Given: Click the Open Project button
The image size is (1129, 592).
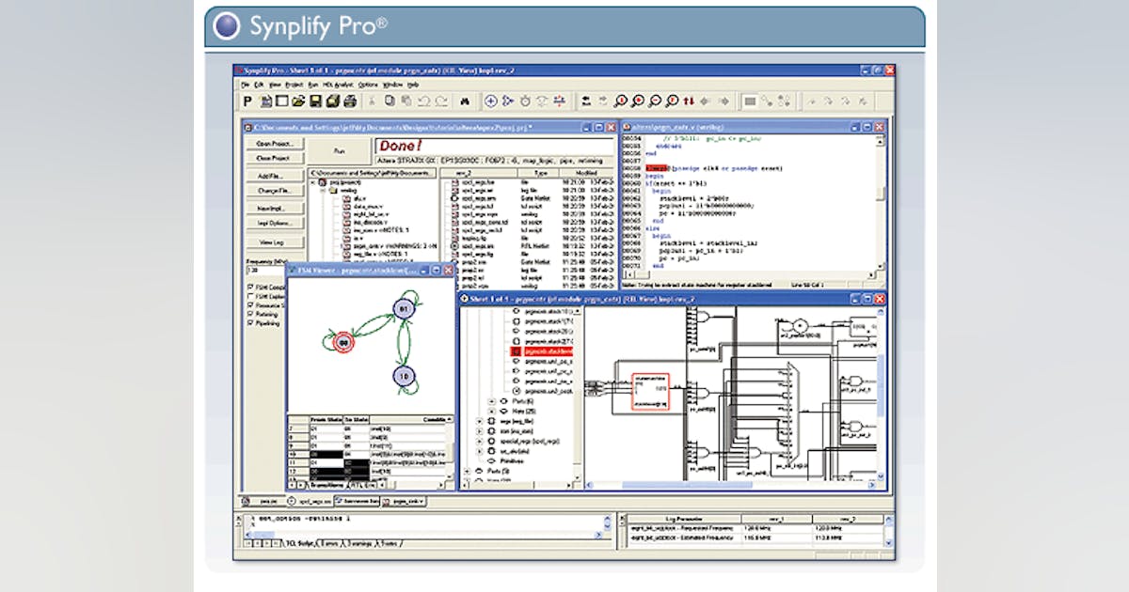Looking at the screenshot, I should (274, 144).
